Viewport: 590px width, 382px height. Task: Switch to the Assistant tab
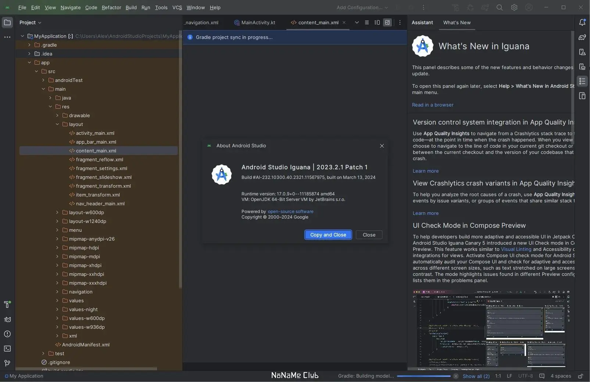tap(422, 22)
